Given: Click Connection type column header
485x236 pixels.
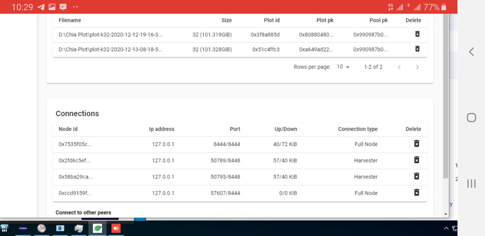Looking at the screenshot, I should [x=358, y=129].
